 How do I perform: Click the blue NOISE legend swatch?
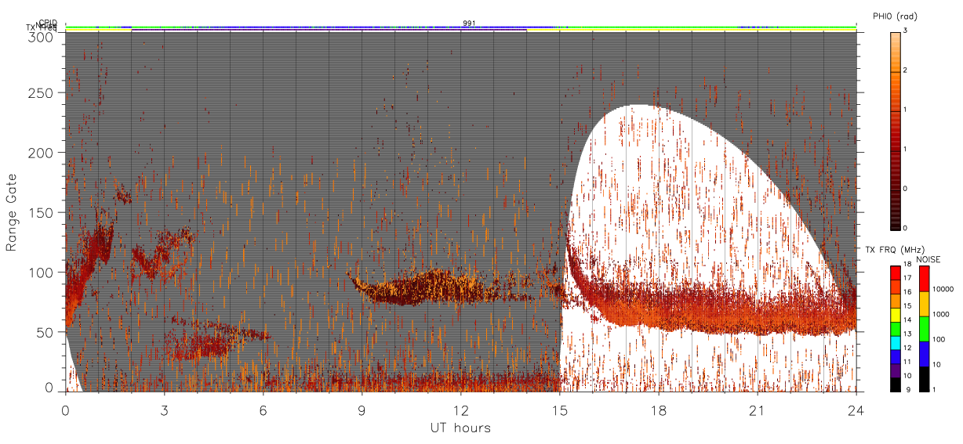pos(924,354)
